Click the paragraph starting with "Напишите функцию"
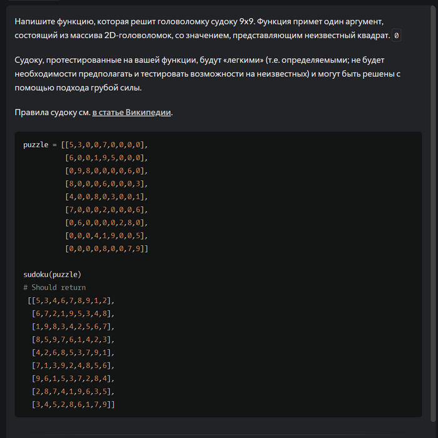The width and height of the screenshot is (438, 438). (206, 29)
